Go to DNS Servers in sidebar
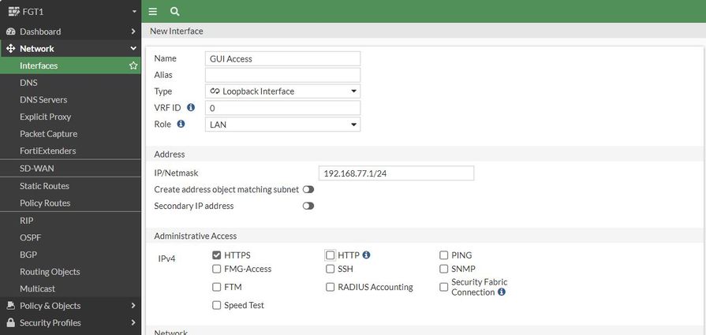 coord(43,100)
